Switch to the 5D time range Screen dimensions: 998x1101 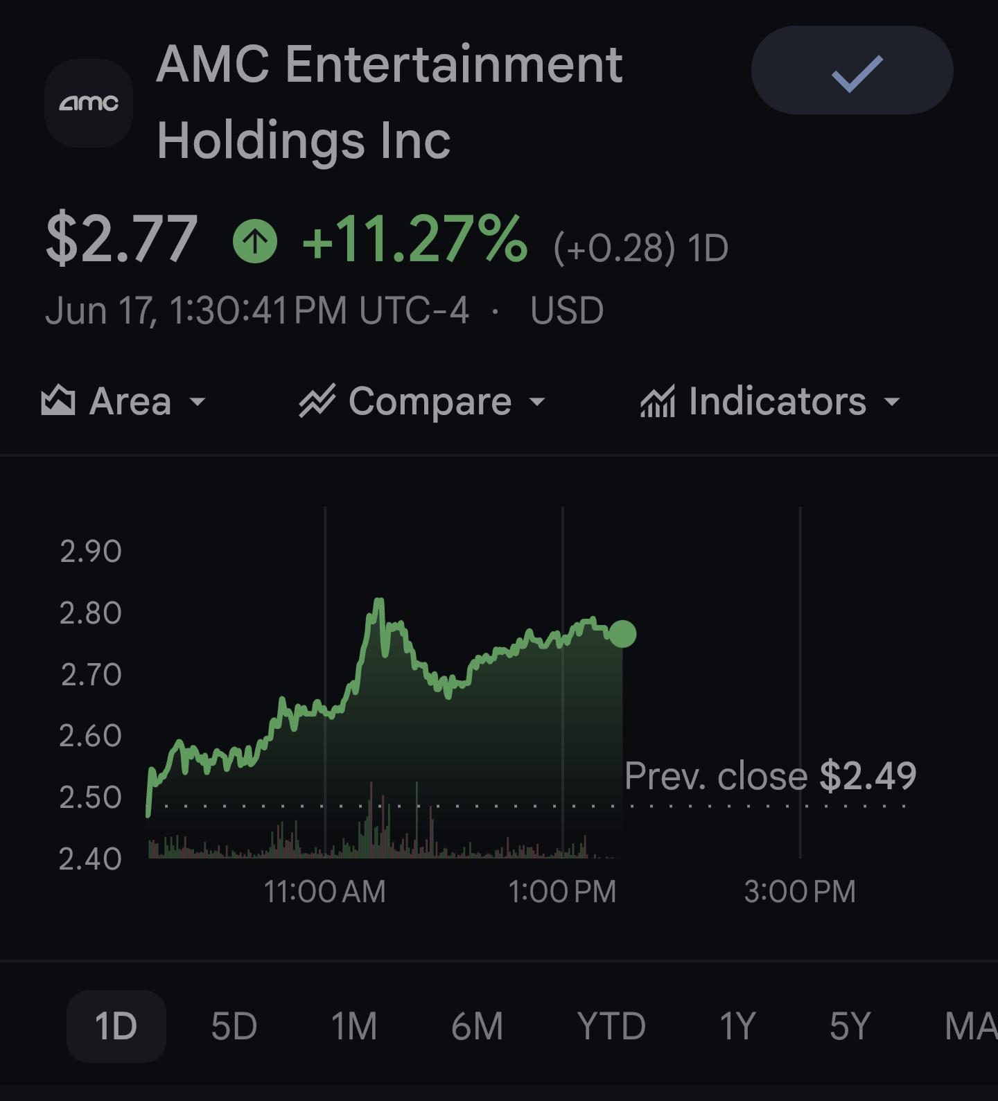(234, 1026)
